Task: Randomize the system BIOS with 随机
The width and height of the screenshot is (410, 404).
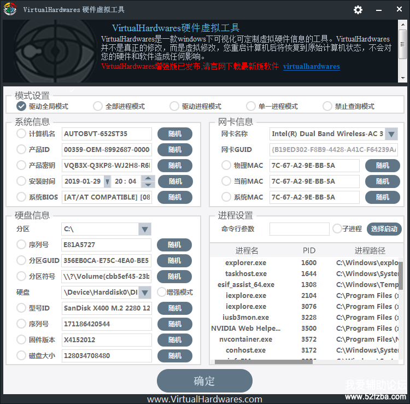Action: (175, 197)
